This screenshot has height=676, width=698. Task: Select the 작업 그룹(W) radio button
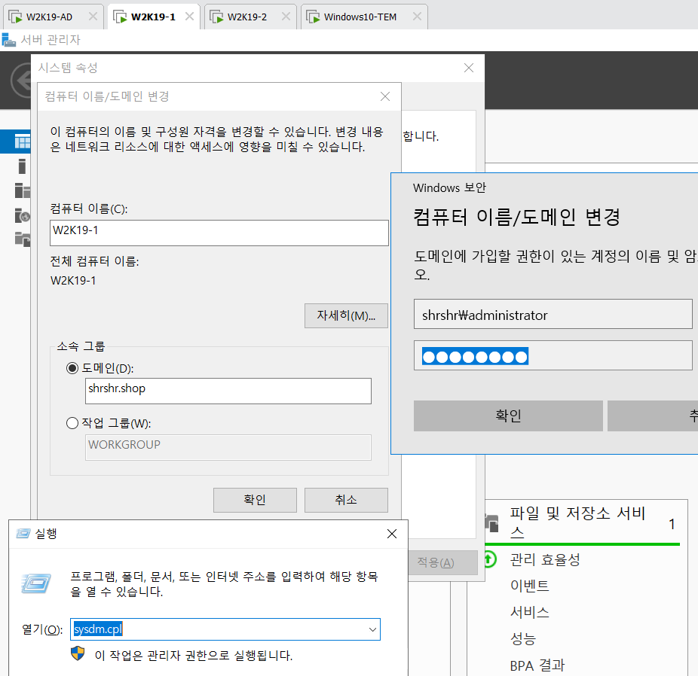[x=72, y=423]
